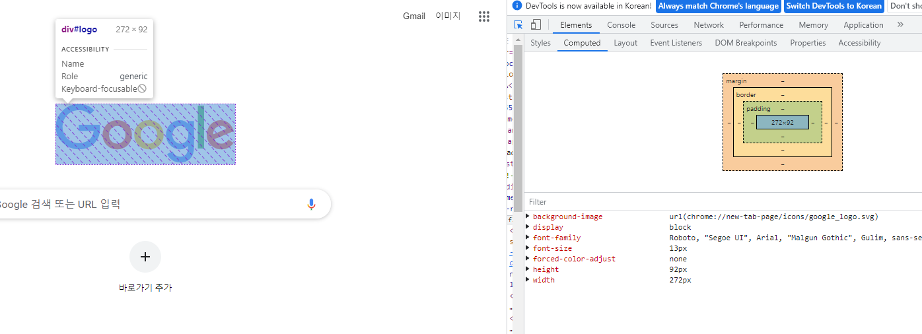
Task: Switch to the Network tab
Action: point(709,25)
